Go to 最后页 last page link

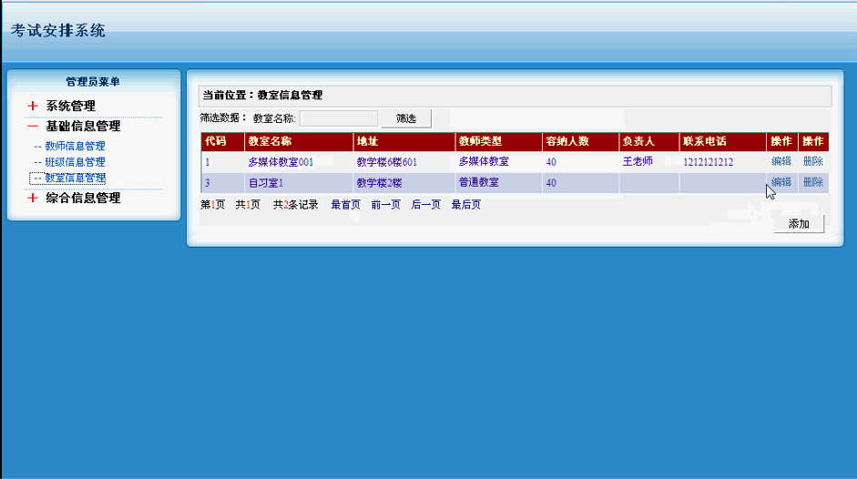465,205
